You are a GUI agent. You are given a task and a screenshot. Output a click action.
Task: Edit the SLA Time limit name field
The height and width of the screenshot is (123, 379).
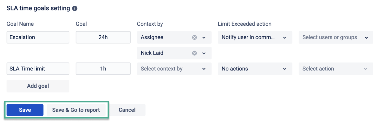pyautogui.click(x=38, y=69)
